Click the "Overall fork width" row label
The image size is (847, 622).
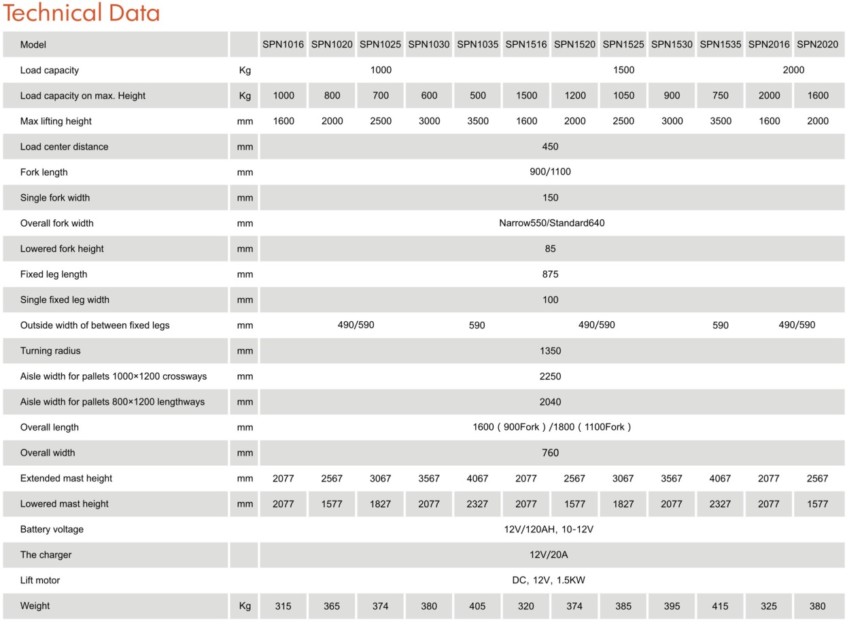pos(57,223)
